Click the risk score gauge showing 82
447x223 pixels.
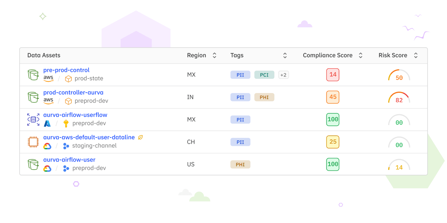tap(399, 98)
